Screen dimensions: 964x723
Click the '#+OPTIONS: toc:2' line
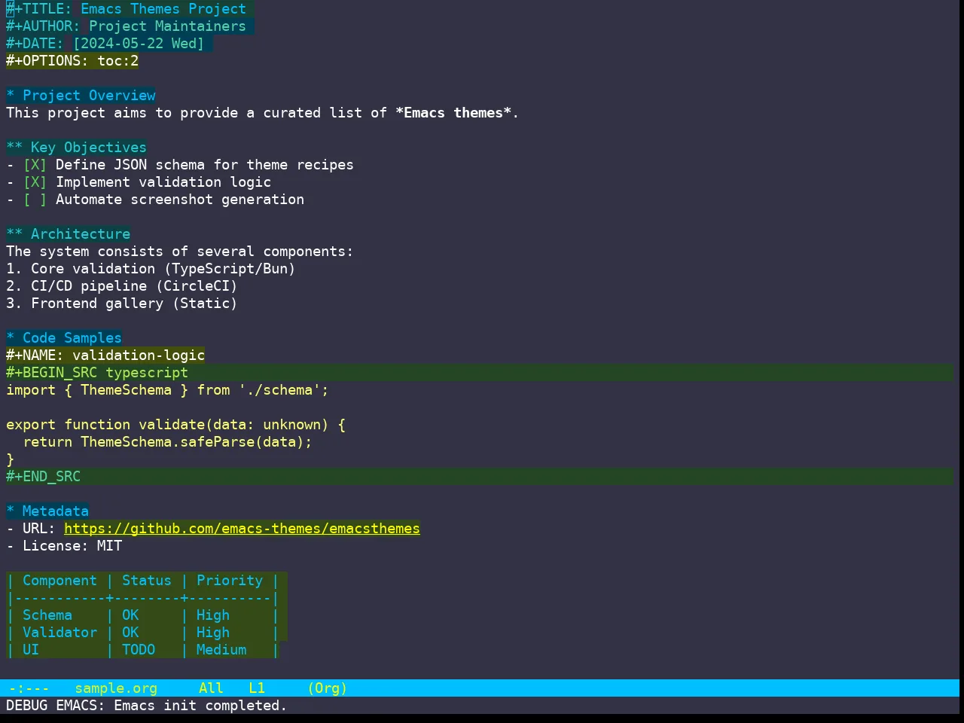coord(72,61)
